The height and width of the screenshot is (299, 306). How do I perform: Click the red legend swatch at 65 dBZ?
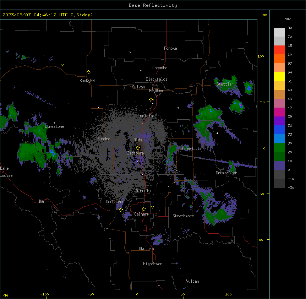279,50
